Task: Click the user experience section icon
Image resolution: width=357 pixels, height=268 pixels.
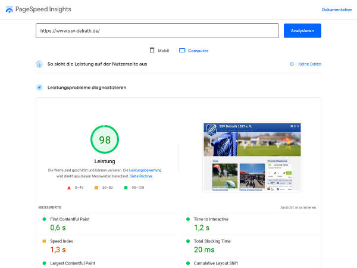Action: point(39,64)
